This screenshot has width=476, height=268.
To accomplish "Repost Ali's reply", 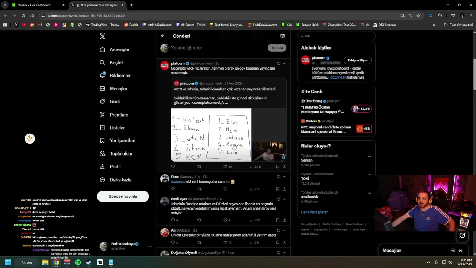I will (199, 243).
